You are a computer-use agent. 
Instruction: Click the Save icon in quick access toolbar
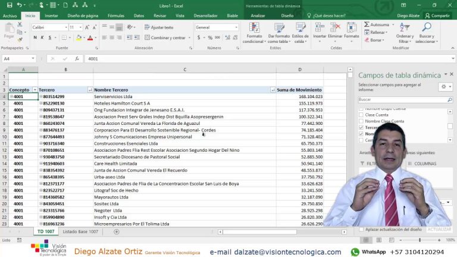click(x=9, y=5)
